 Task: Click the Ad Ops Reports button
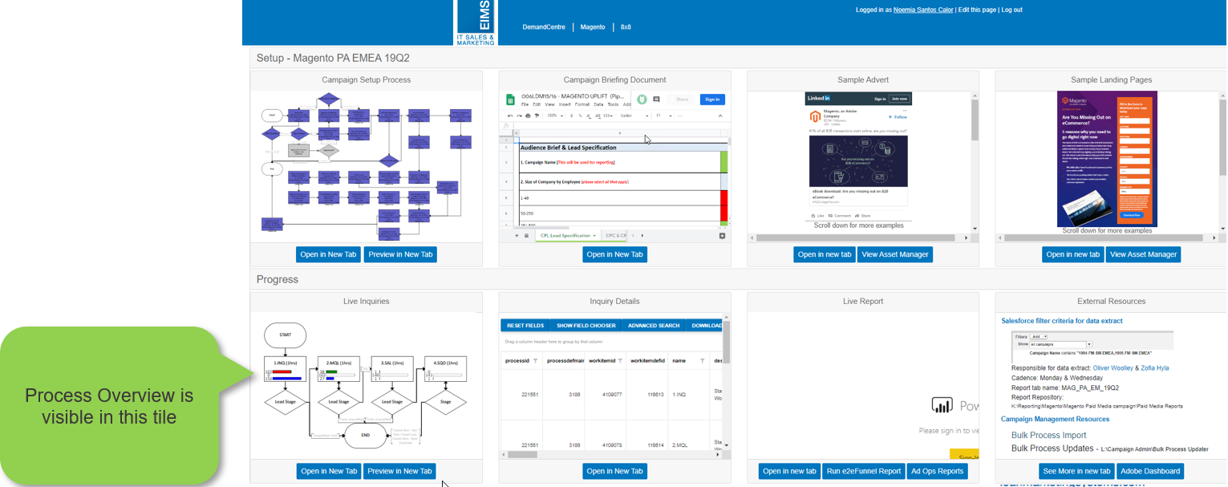937,471
